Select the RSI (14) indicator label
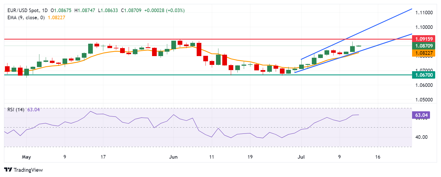This screenshot has height=177, width=441. tap(16, 110)
